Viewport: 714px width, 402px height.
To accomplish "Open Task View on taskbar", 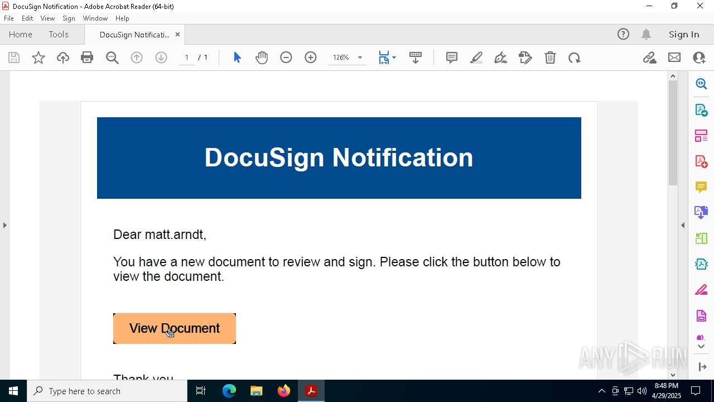I will point(201,391).
